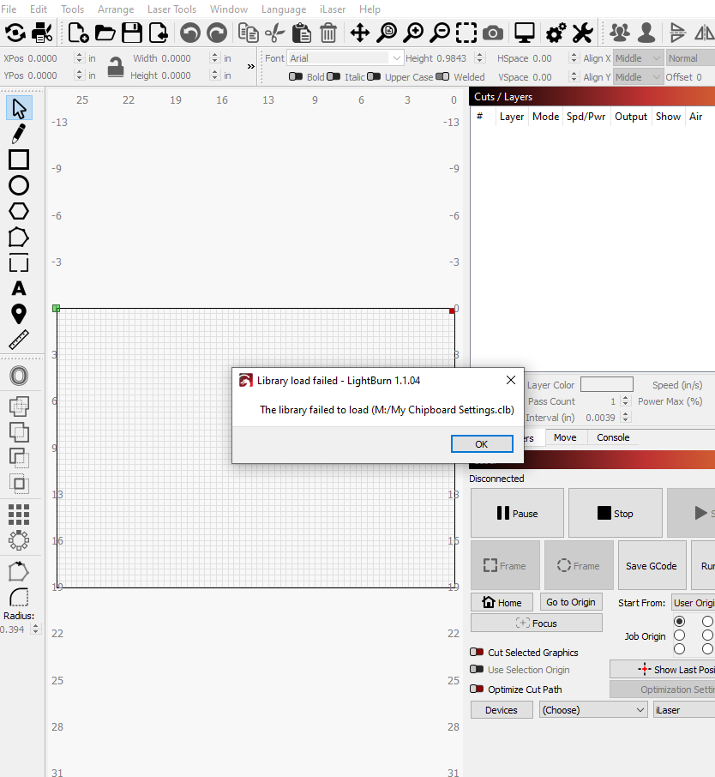
Task: Switch to the Console tab
Action: coord(613,437)
